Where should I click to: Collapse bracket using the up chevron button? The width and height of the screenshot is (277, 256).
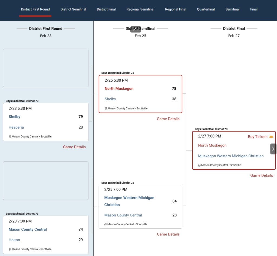[x=136, y=29]
